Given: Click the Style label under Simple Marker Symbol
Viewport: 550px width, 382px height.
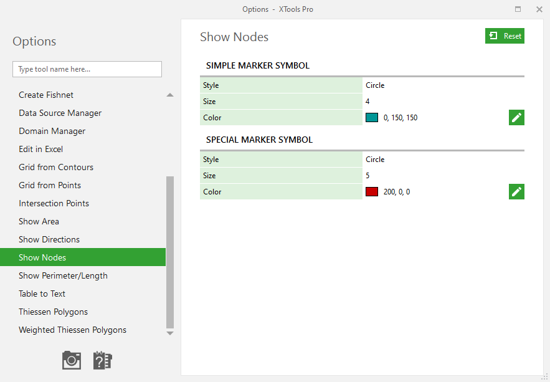Looking at the screenshot, I should tap(211, 85).
